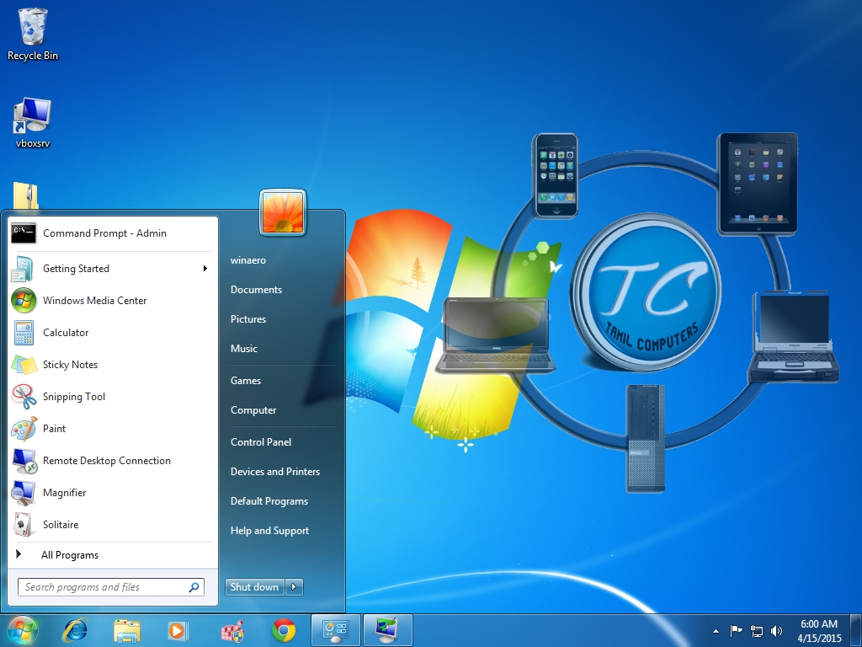
Task: Open Music from the Start menu
Action: tap(244, 349)
